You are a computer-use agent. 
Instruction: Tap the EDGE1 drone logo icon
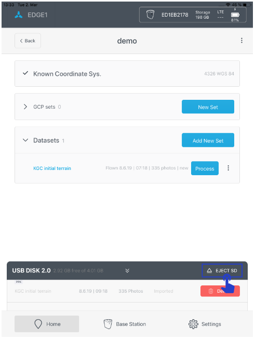click(x=19, y=15)
